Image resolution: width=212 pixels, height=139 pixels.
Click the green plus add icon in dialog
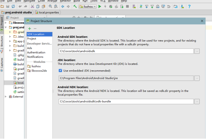click(30, 28)
